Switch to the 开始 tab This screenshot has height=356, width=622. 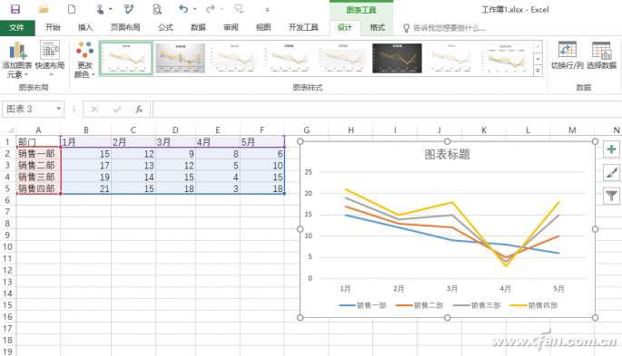[x=53, y=27]
